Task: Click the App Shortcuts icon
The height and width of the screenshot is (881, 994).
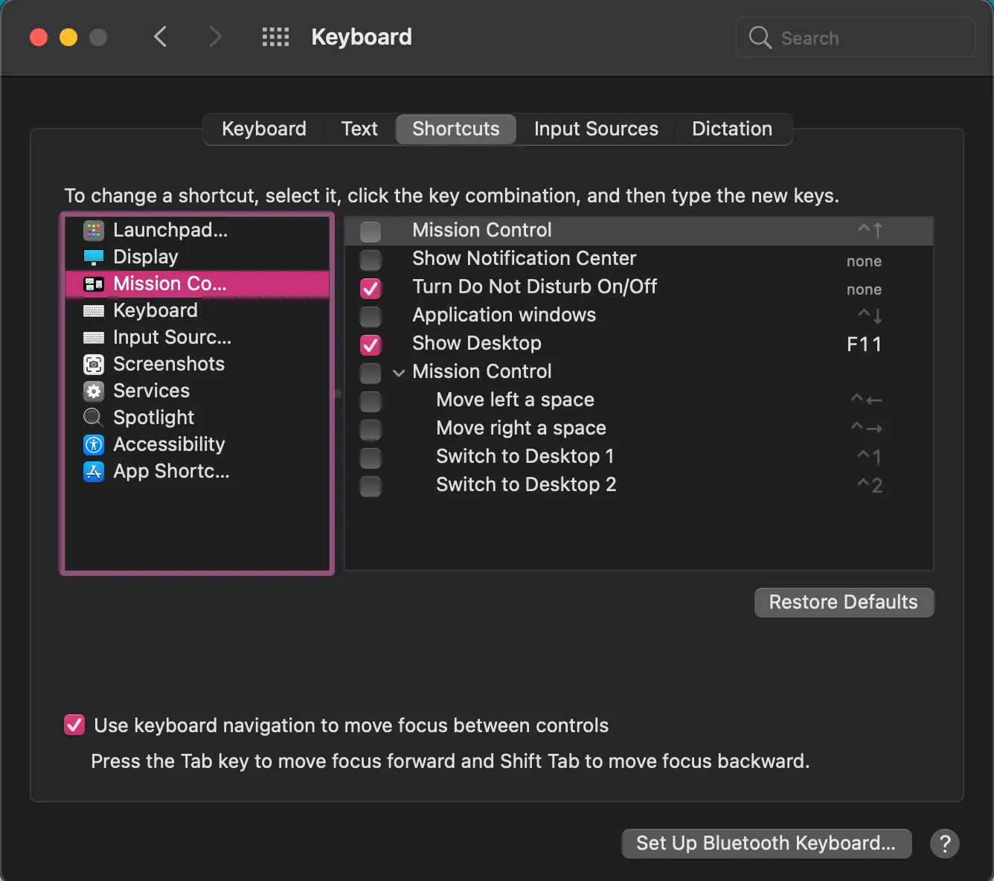Action: (94, 472)
